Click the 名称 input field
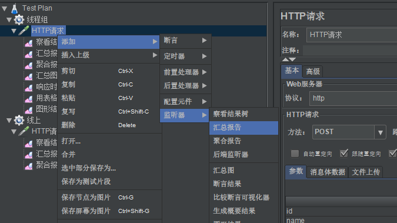The image size is (397, 223). 352,35
